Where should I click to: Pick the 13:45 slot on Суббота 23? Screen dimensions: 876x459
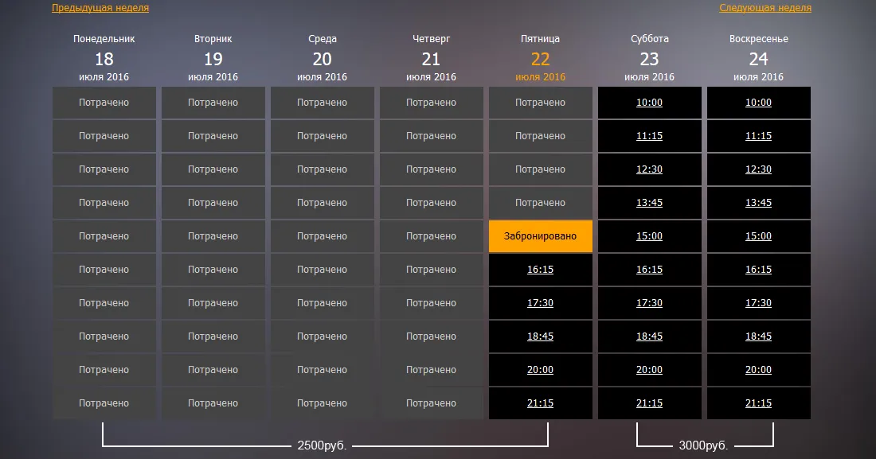coord(649,204)
